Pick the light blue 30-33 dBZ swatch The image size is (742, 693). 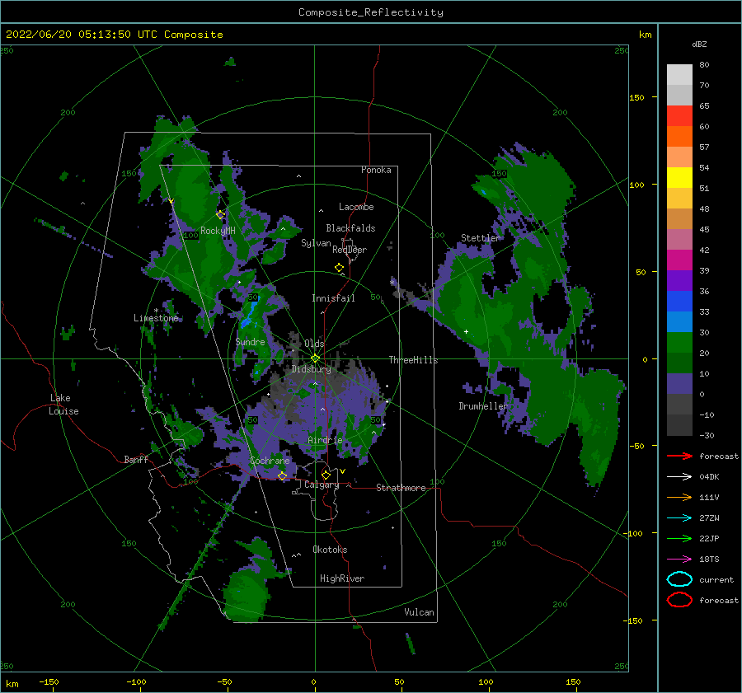click(x=679, y=321)
